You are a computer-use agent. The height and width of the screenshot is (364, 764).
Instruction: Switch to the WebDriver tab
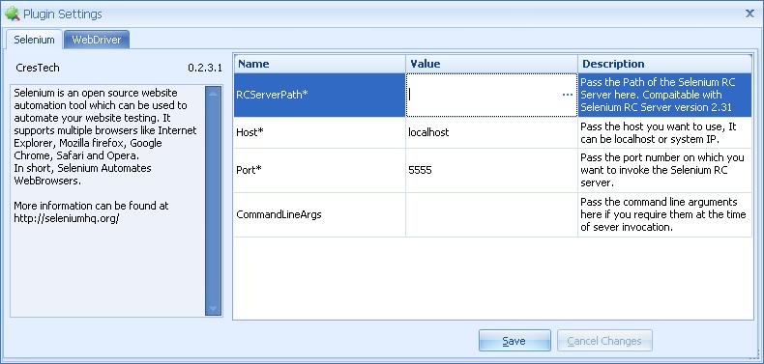[97, 40]
